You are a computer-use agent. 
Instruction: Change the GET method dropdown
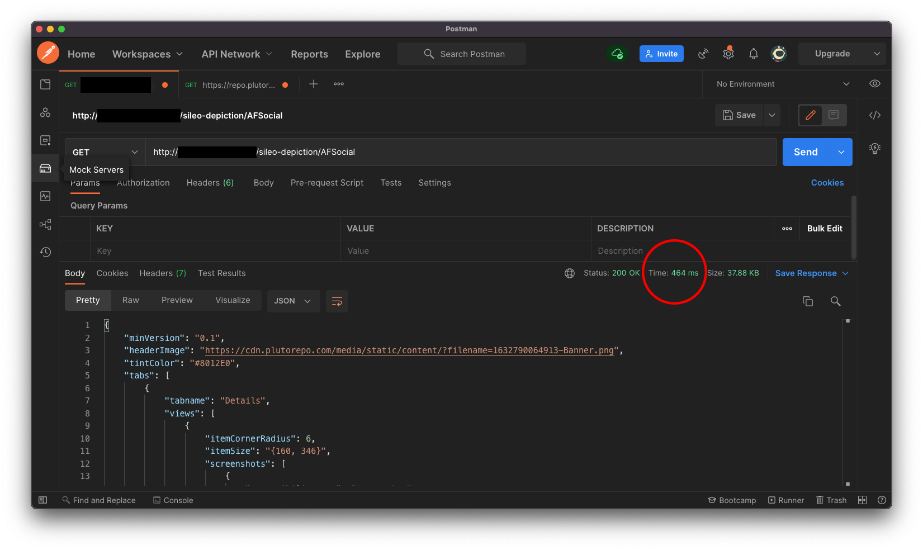105,152
